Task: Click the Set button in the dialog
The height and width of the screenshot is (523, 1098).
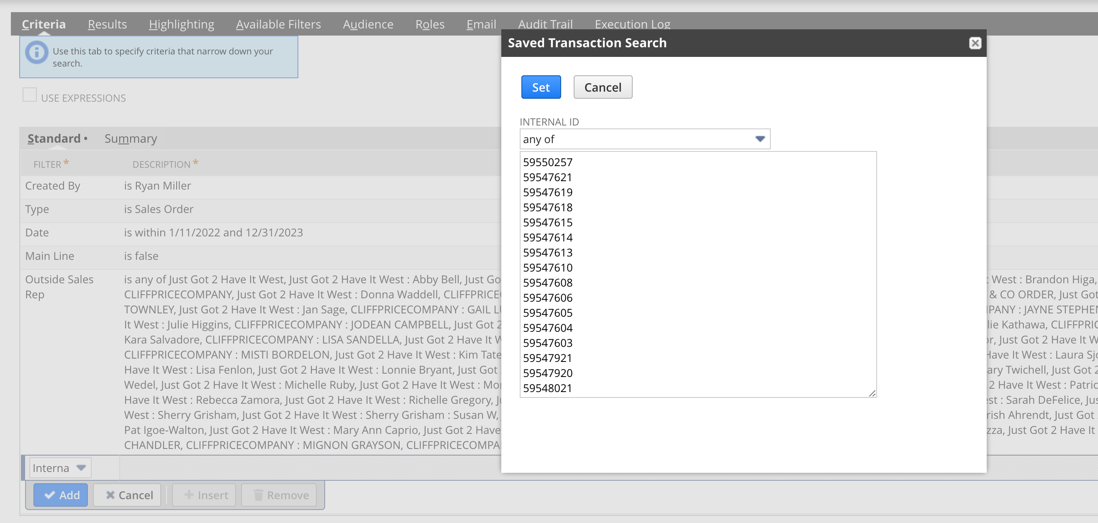Action: pyautogui.click(x=541, y=87)
